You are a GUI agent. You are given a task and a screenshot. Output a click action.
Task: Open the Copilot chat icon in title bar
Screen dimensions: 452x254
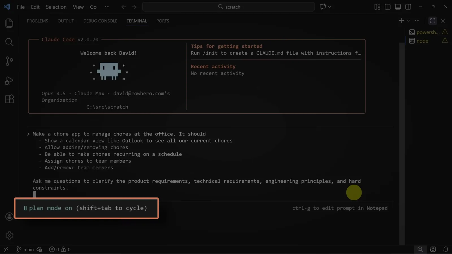pyautogui.click(x=323, y=7)
